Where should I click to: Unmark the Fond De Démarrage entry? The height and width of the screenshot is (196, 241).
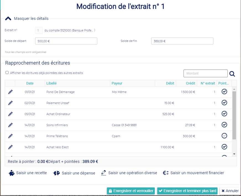224,92
